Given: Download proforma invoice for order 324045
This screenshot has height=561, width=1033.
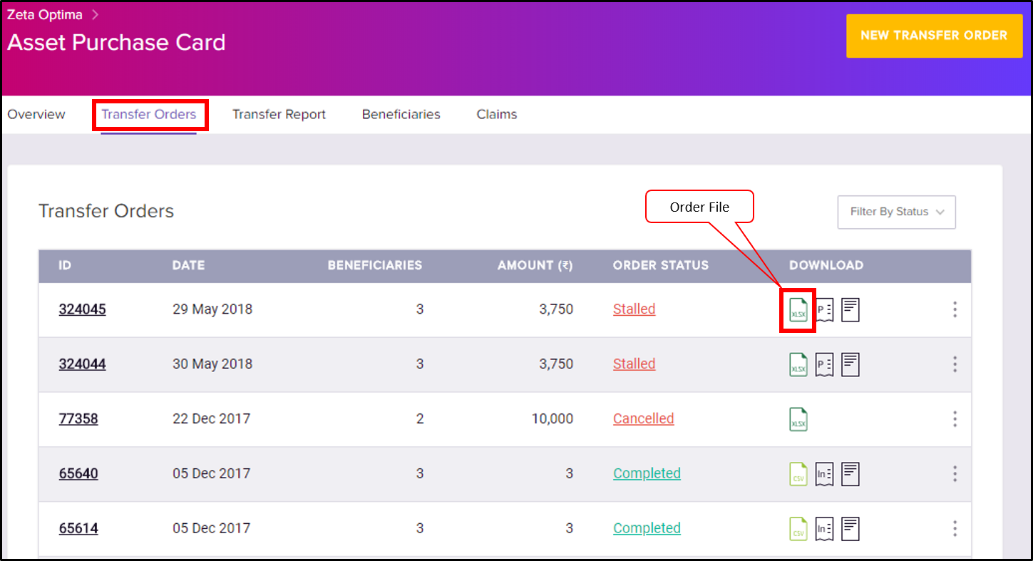Looking at the screenshot, I should click(825, 310).
